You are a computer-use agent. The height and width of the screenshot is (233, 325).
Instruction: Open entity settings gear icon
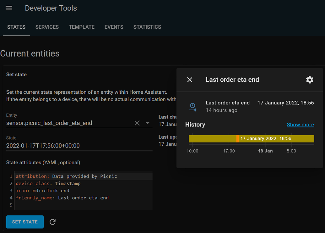(x=310, y=80)
